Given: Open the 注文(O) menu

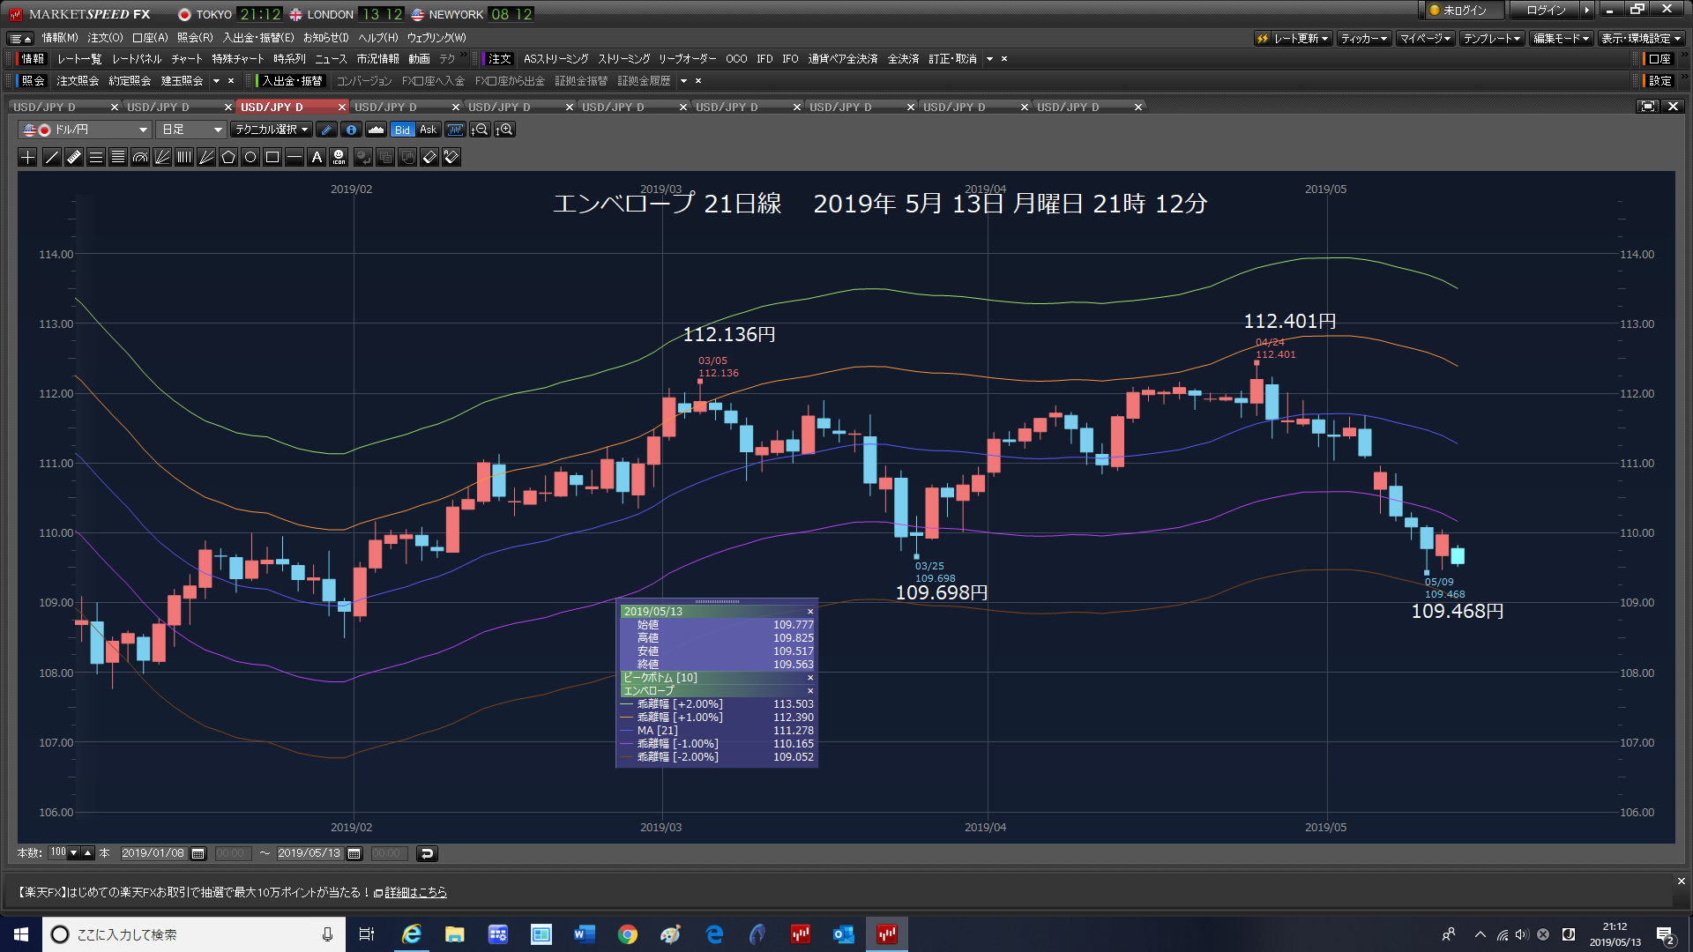Looking at the screenshot, I should pos(105,38).
